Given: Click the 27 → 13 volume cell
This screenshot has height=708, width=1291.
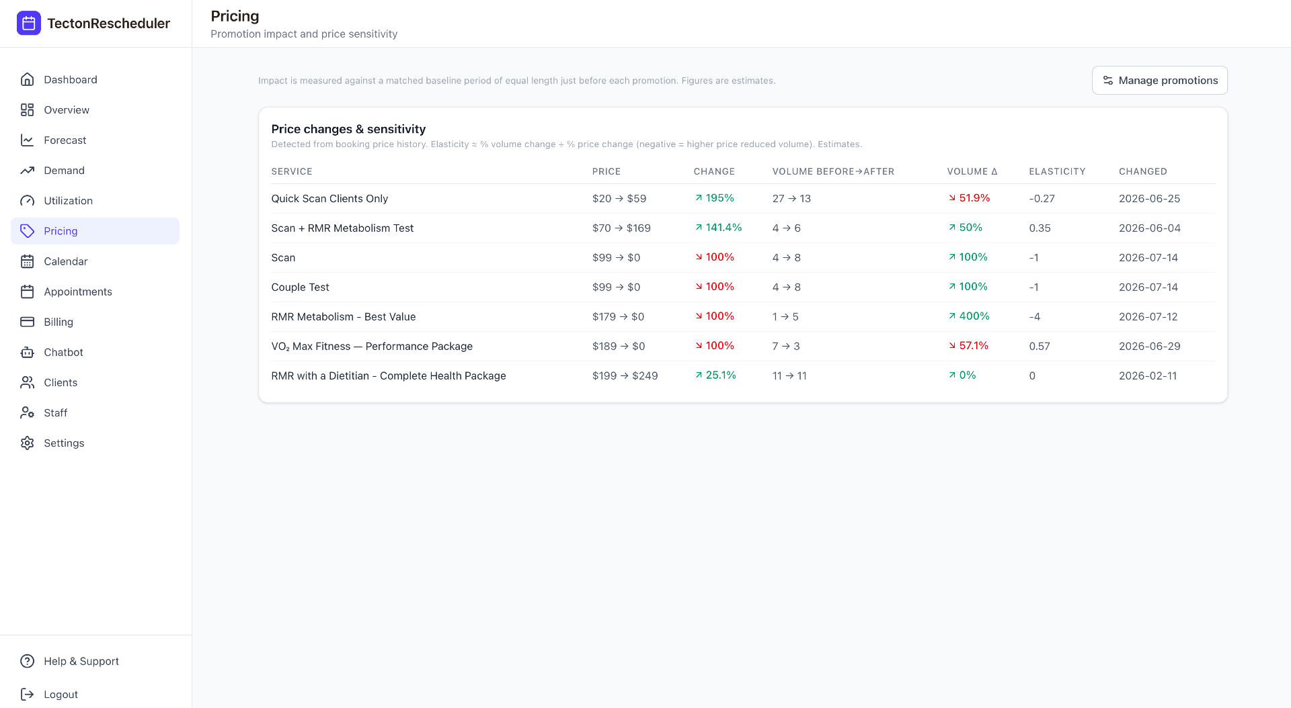Looking at the screenshot, I should 791,198.
